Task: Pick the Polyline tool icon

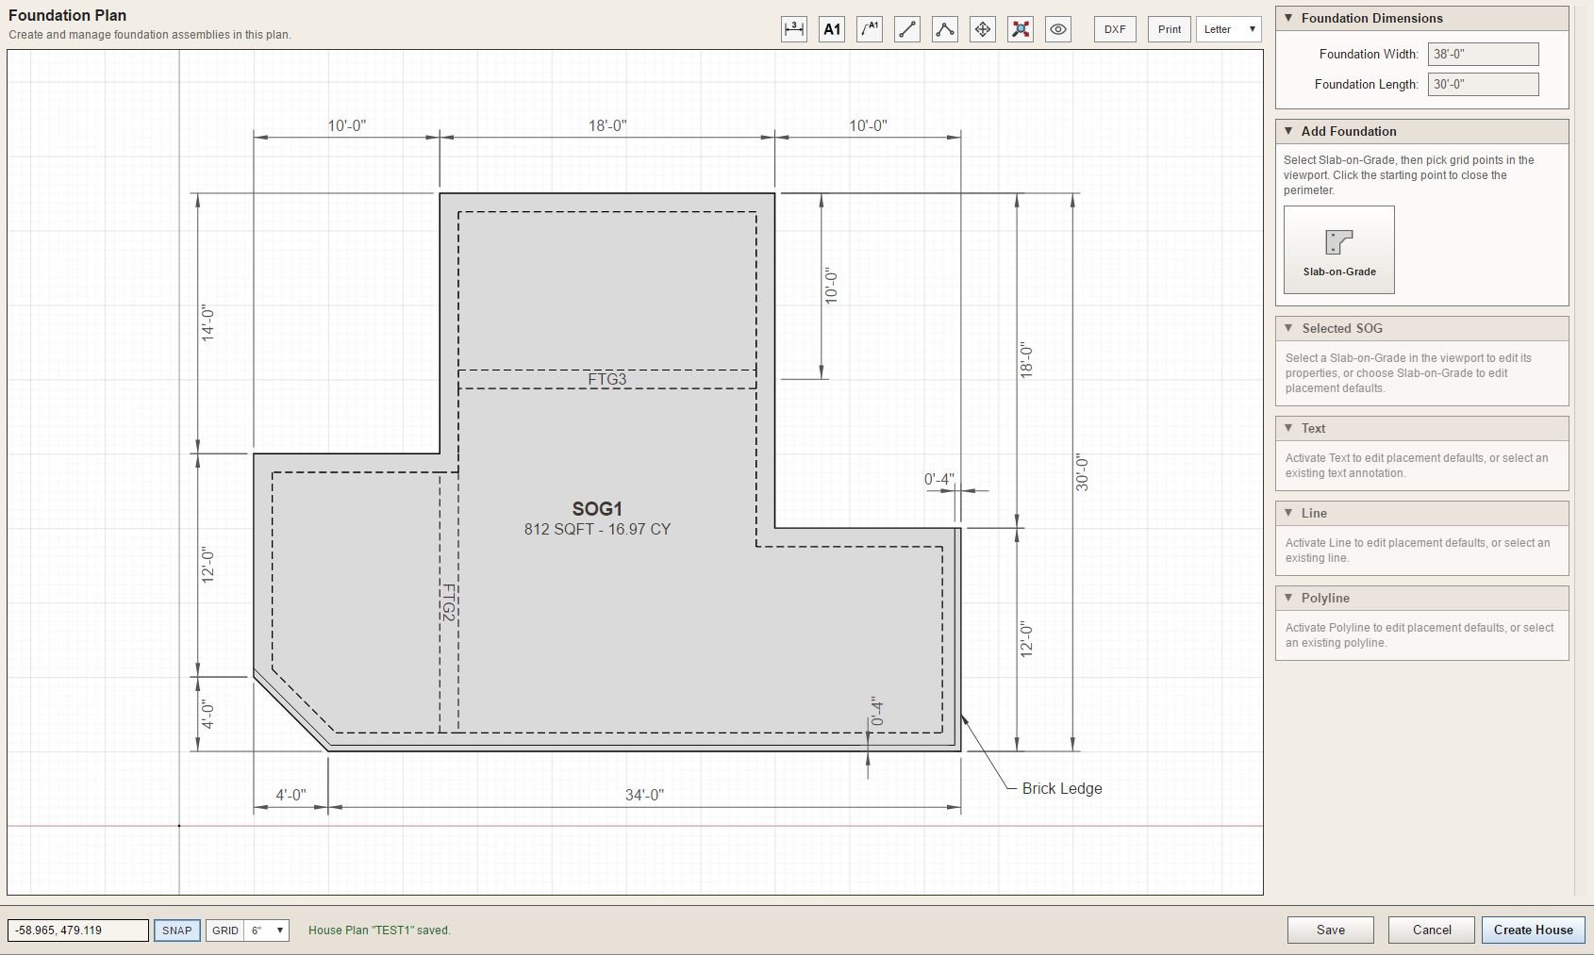Action: click(x=945, y=29)
